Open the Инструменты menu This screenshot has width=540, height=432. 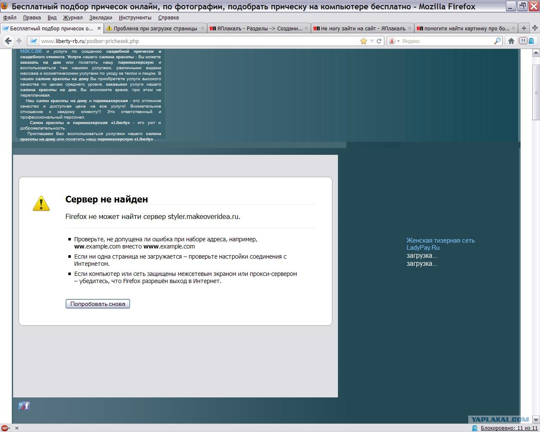click(135, 17)
